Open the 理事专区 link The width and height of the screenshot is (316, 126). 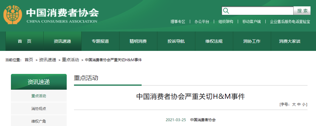[x=178, y=22]
